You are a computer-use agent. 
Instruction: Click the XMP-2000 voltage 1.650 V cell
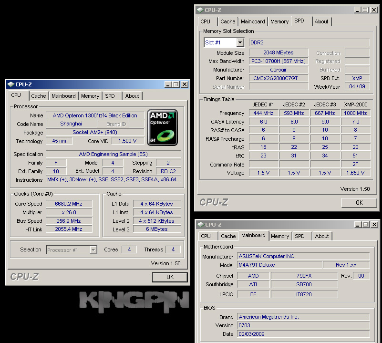(x=355, y=173)
